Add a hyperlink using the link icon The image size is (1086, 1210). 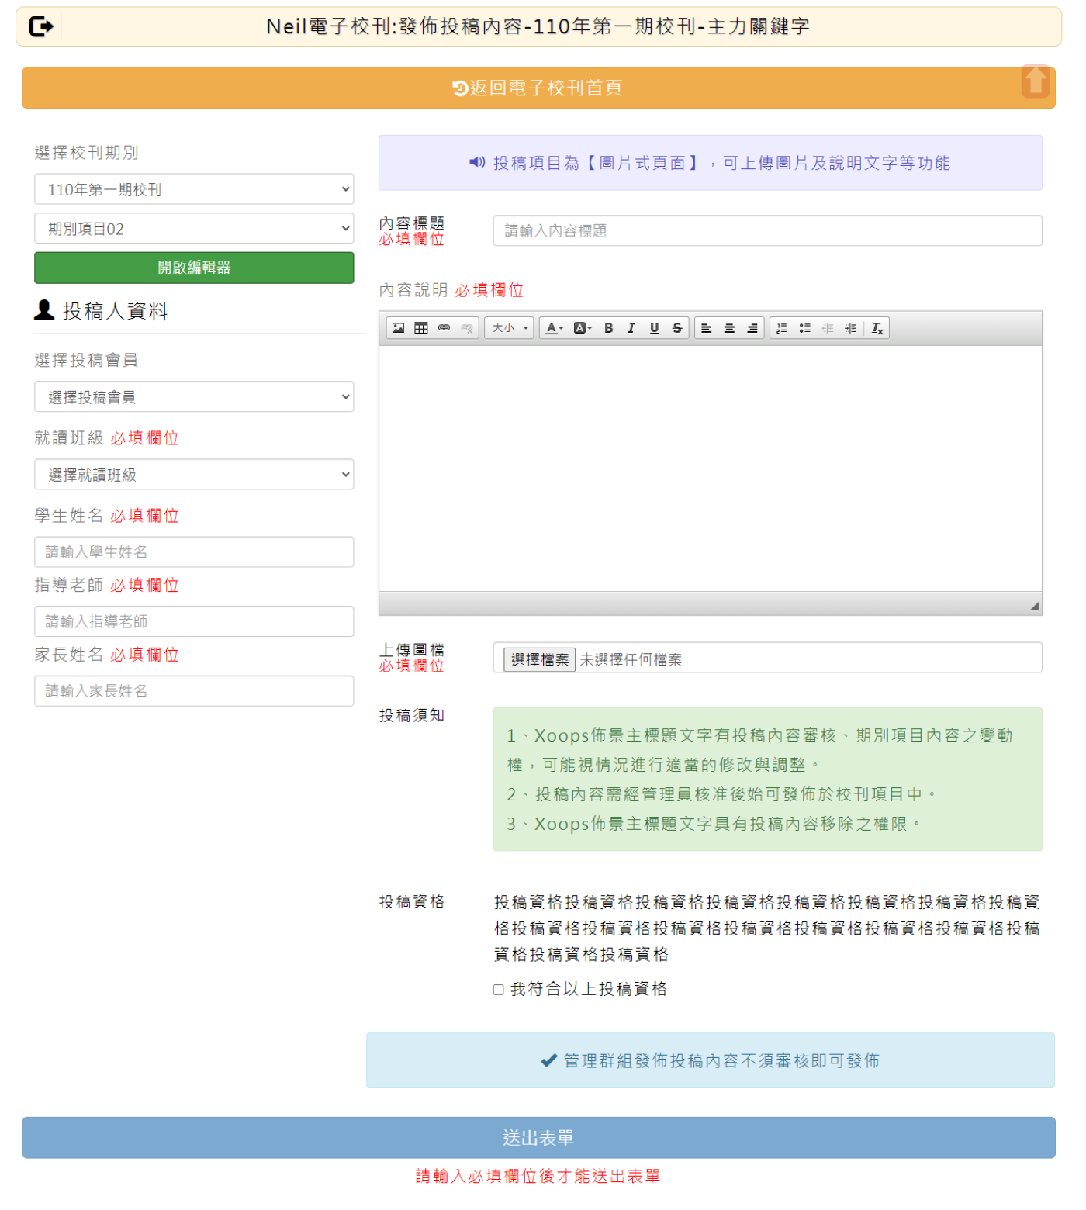pyautogui.click(x=444, y=327)
